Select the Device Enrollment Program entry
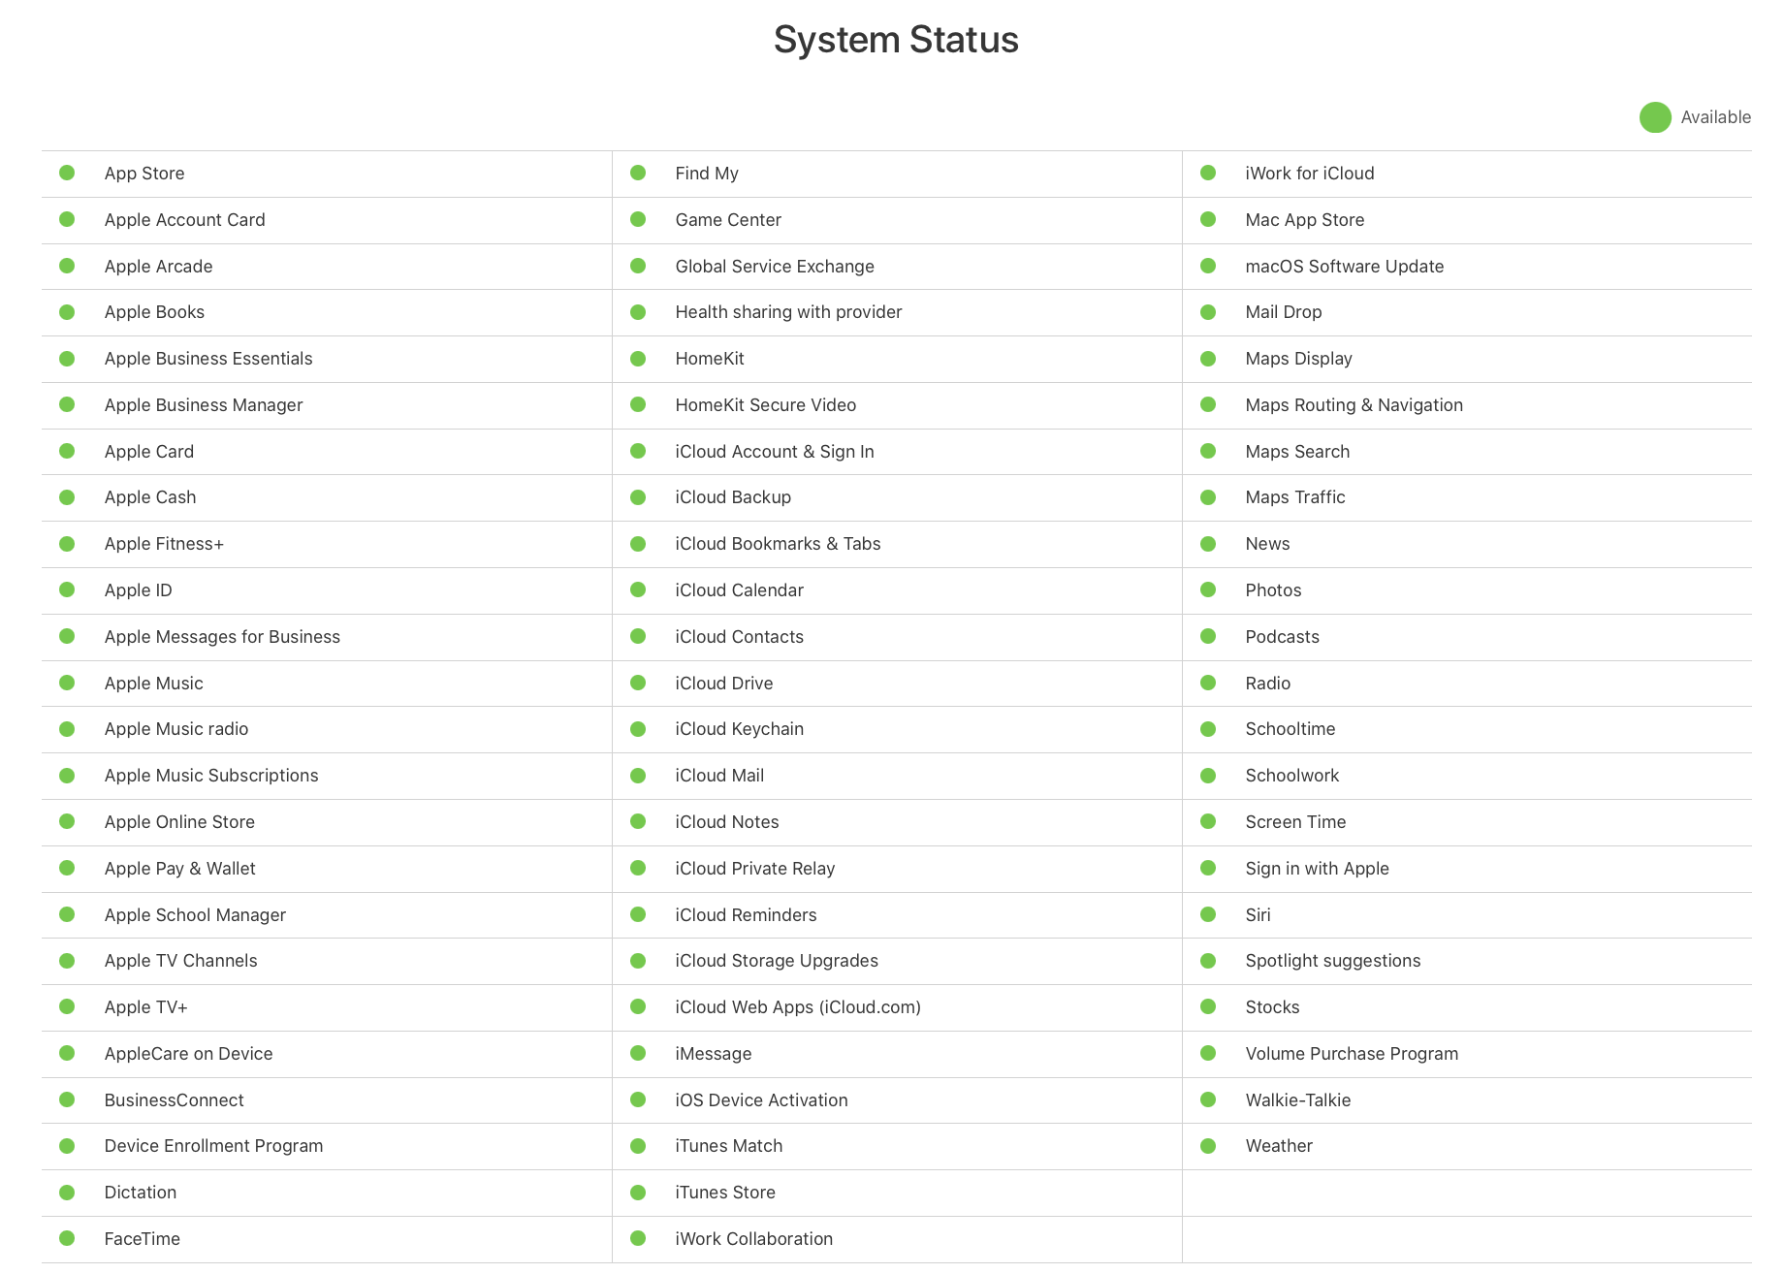The height and width of the screenshot is (1274, 1784). coord(214,1146)
